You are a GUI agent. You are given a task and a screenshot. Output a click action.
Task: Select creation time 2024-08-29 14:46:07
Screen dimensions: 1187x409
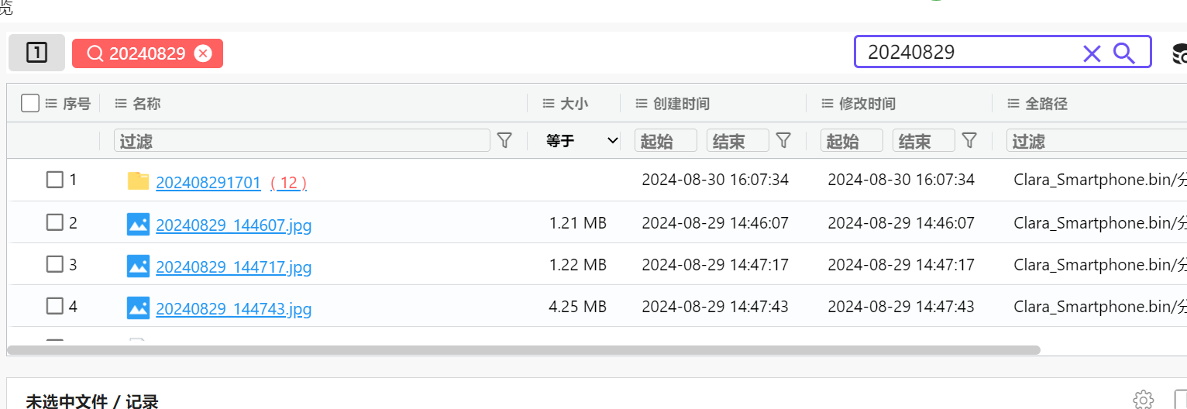pos(715,223)
